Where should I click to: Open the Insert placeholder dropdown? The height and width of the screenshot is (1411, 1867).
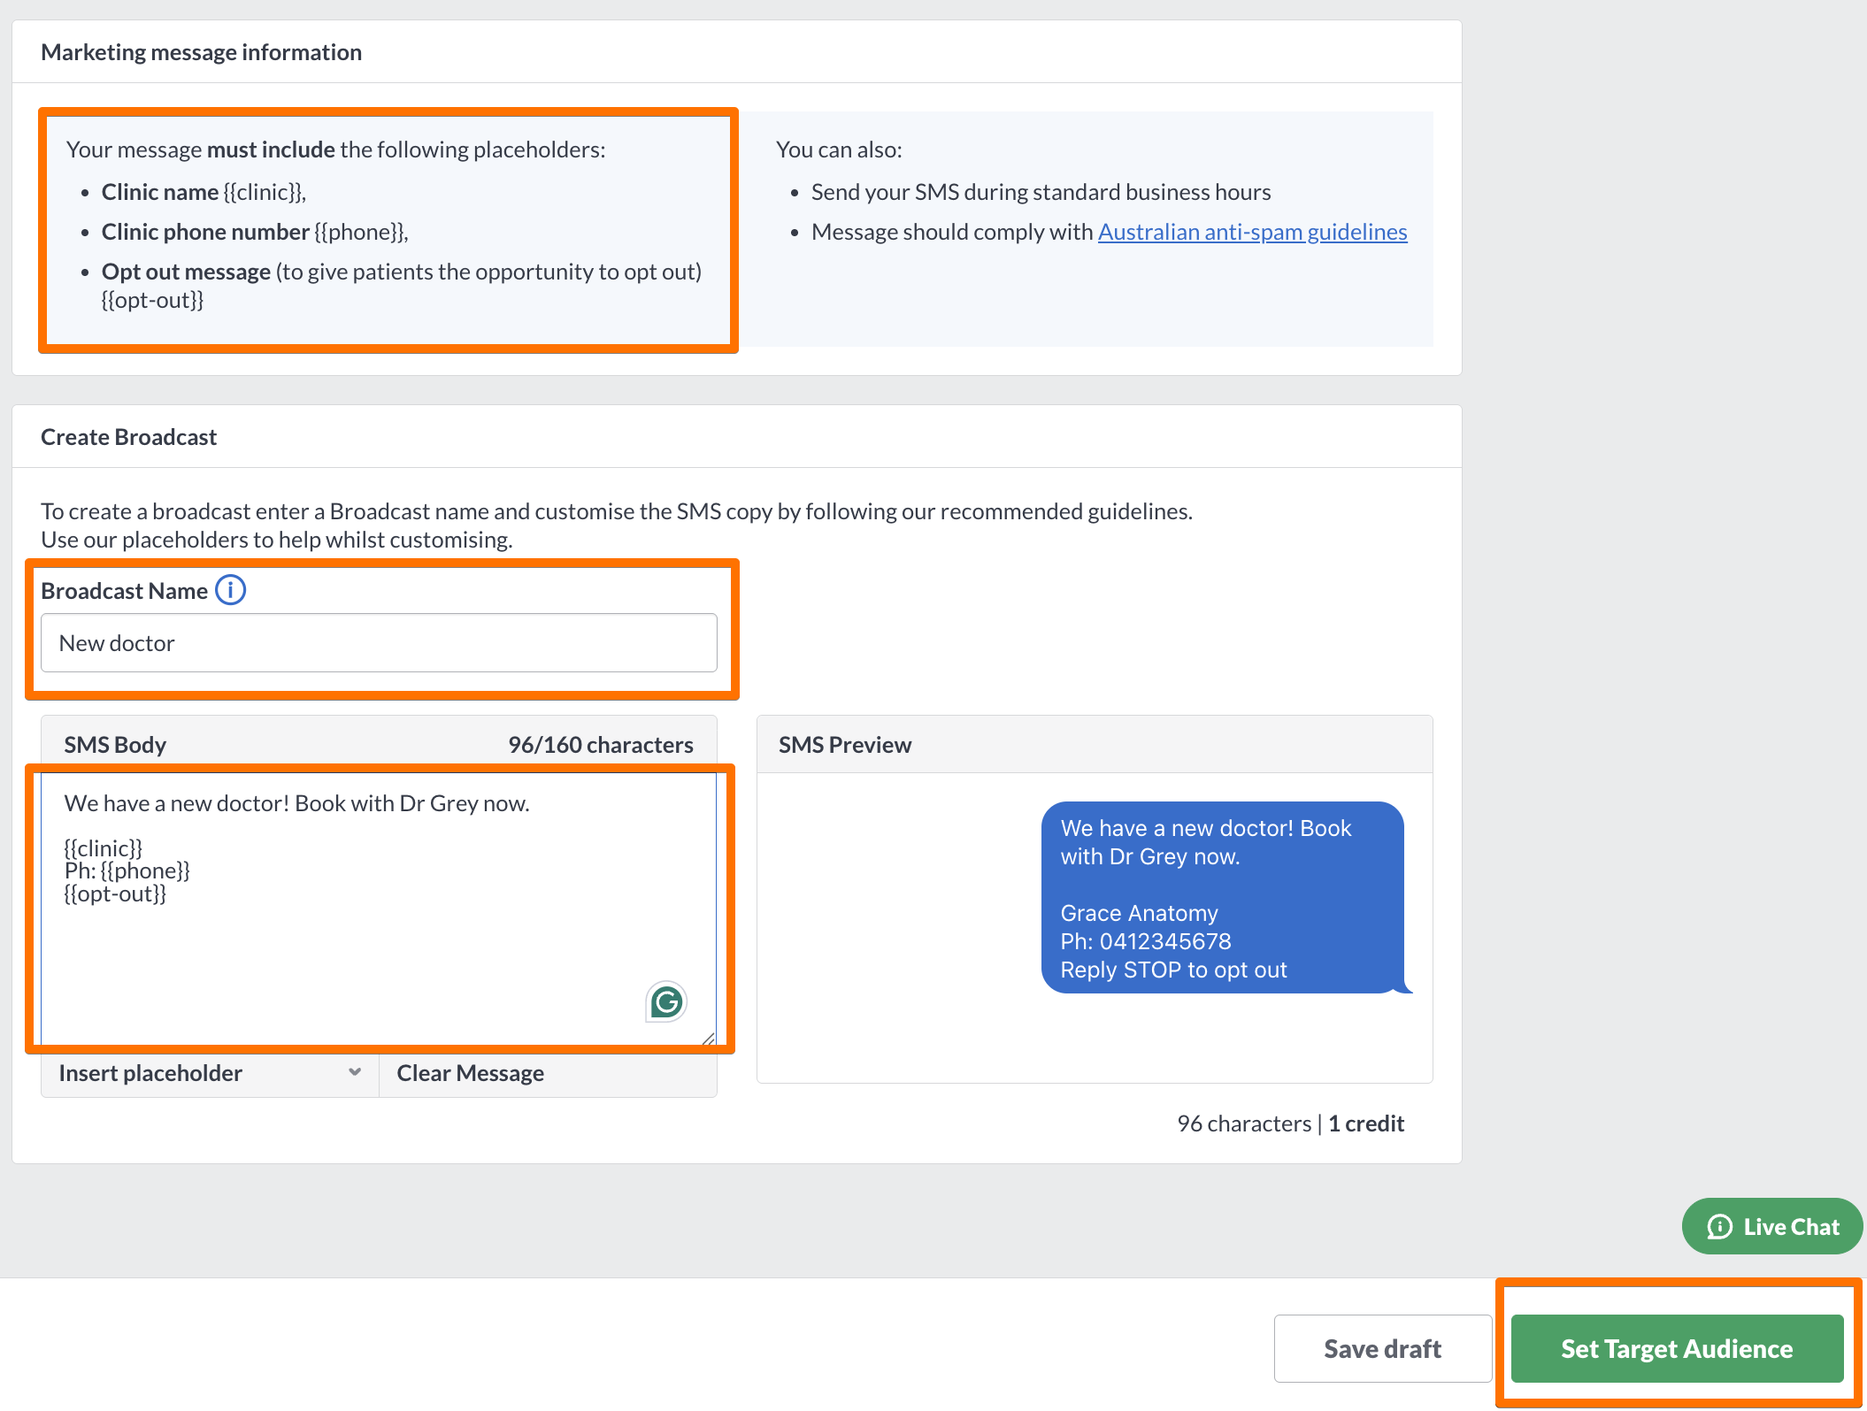(x=210, y=1073)
